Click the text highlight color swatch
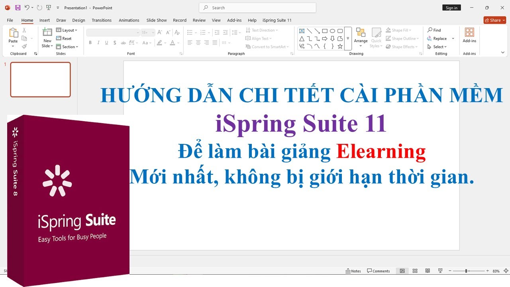Viewport: 510px width, 287px height. point(159,43)
